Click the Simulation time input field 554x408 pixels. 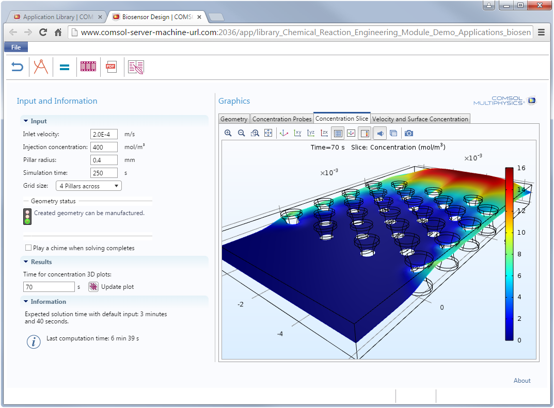(104, 173)
